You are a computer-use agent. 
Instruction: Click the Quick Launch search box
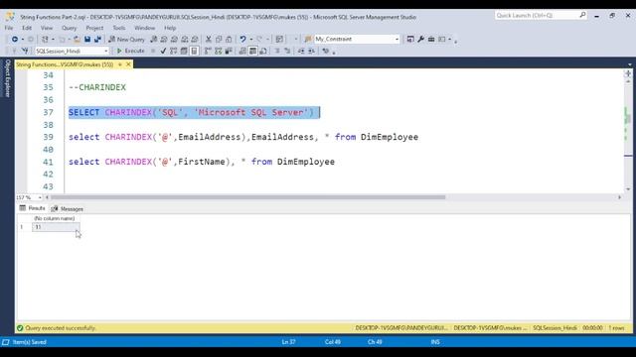pos(541,16)
